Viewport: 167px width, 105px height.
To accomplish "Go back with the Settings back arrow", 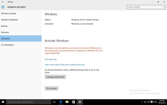I will (3, 2).
